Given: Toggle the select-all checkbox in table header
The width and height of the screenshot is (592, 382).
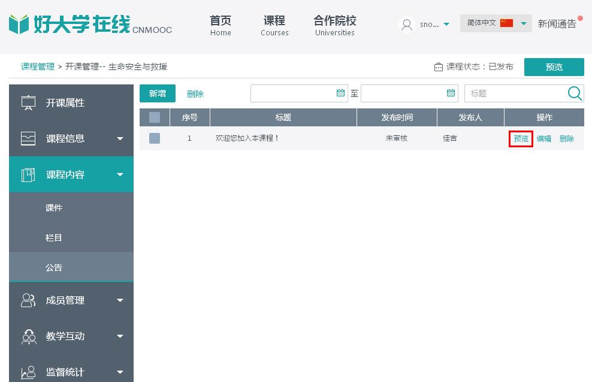Looking at the screenshot, I should click(x=155, y=117).
